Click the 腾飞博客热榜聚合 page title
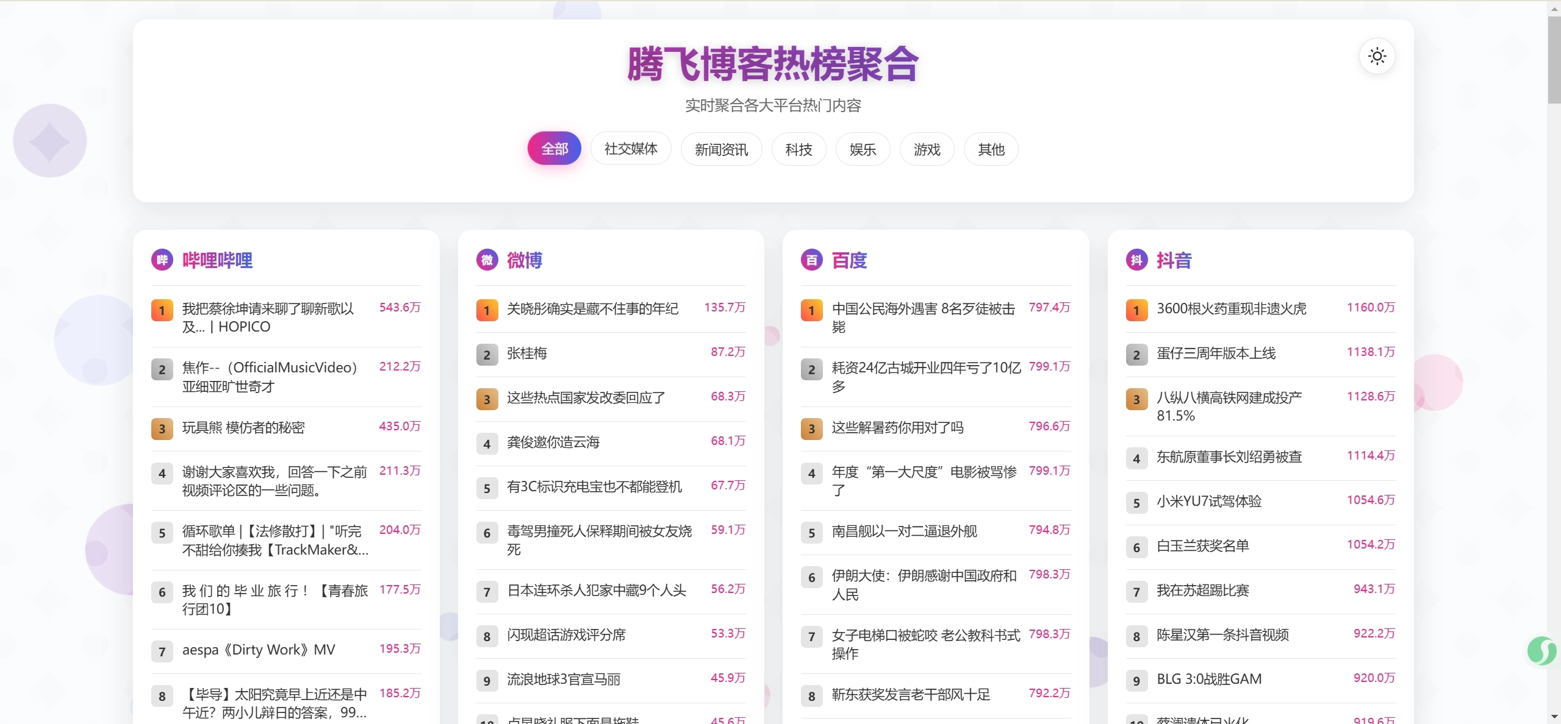 [773, 64]
